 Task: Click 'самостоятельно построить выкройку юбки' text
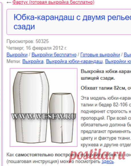(66, 155)
